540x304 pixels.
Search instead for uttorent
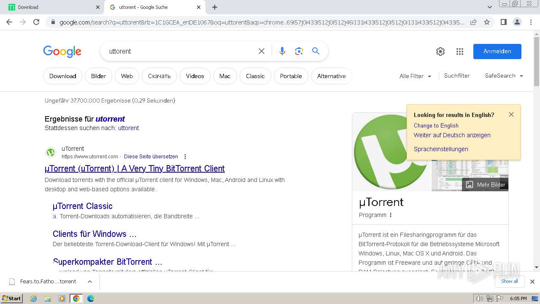point(128,128)
